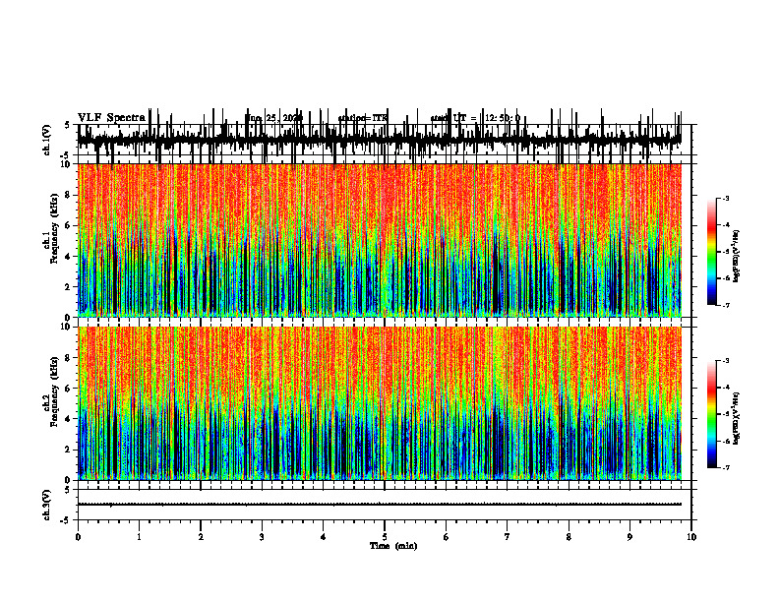Click time axis tick label "3"
The height and width of the screenshot is (602, 779).
pyautogui.click(x=262, y=537)
